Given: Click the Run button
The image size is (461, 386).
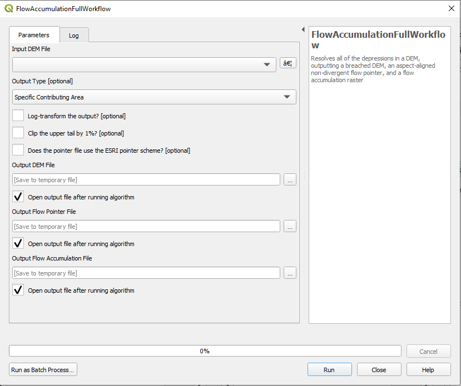Looking at the screenshot, I should [x=329, y=370].
